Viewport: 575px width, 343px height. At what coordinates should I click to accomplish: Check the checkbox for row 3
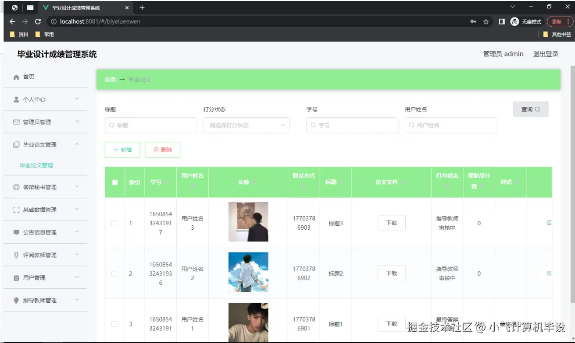[x=114, y=324]
